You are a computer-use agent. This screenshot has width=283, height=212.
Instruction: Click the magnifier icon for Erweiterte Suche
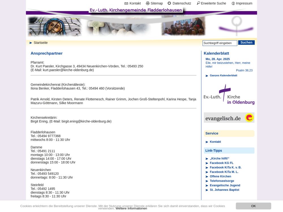198,3
